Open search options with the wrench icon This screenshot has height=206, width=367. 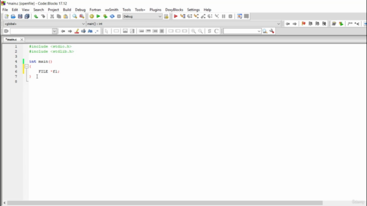pos(271,31)
